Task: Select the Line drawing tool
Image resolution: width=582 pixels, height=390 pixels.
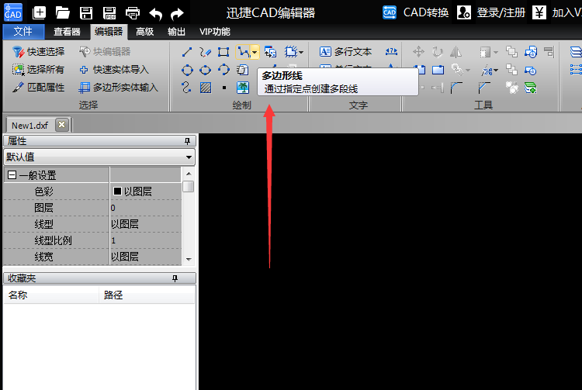Action: click(187, 52)
